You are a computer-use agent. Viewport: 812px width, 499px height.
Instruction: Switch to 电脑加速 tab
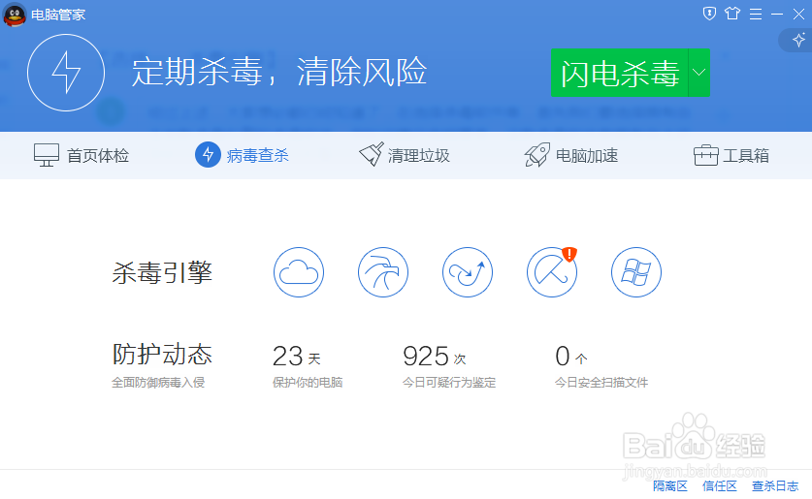point(570,155)
